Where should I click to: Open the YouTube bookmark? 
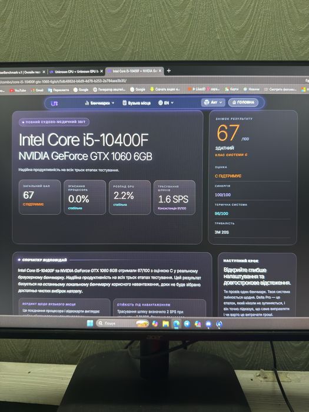tap(18, 91)
